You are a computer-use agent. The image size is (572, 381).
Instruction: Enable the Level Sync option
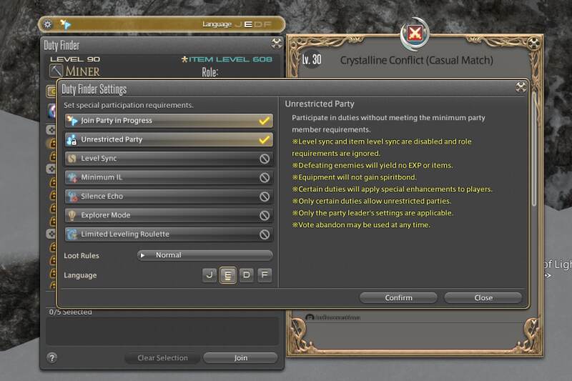point(169,159)
